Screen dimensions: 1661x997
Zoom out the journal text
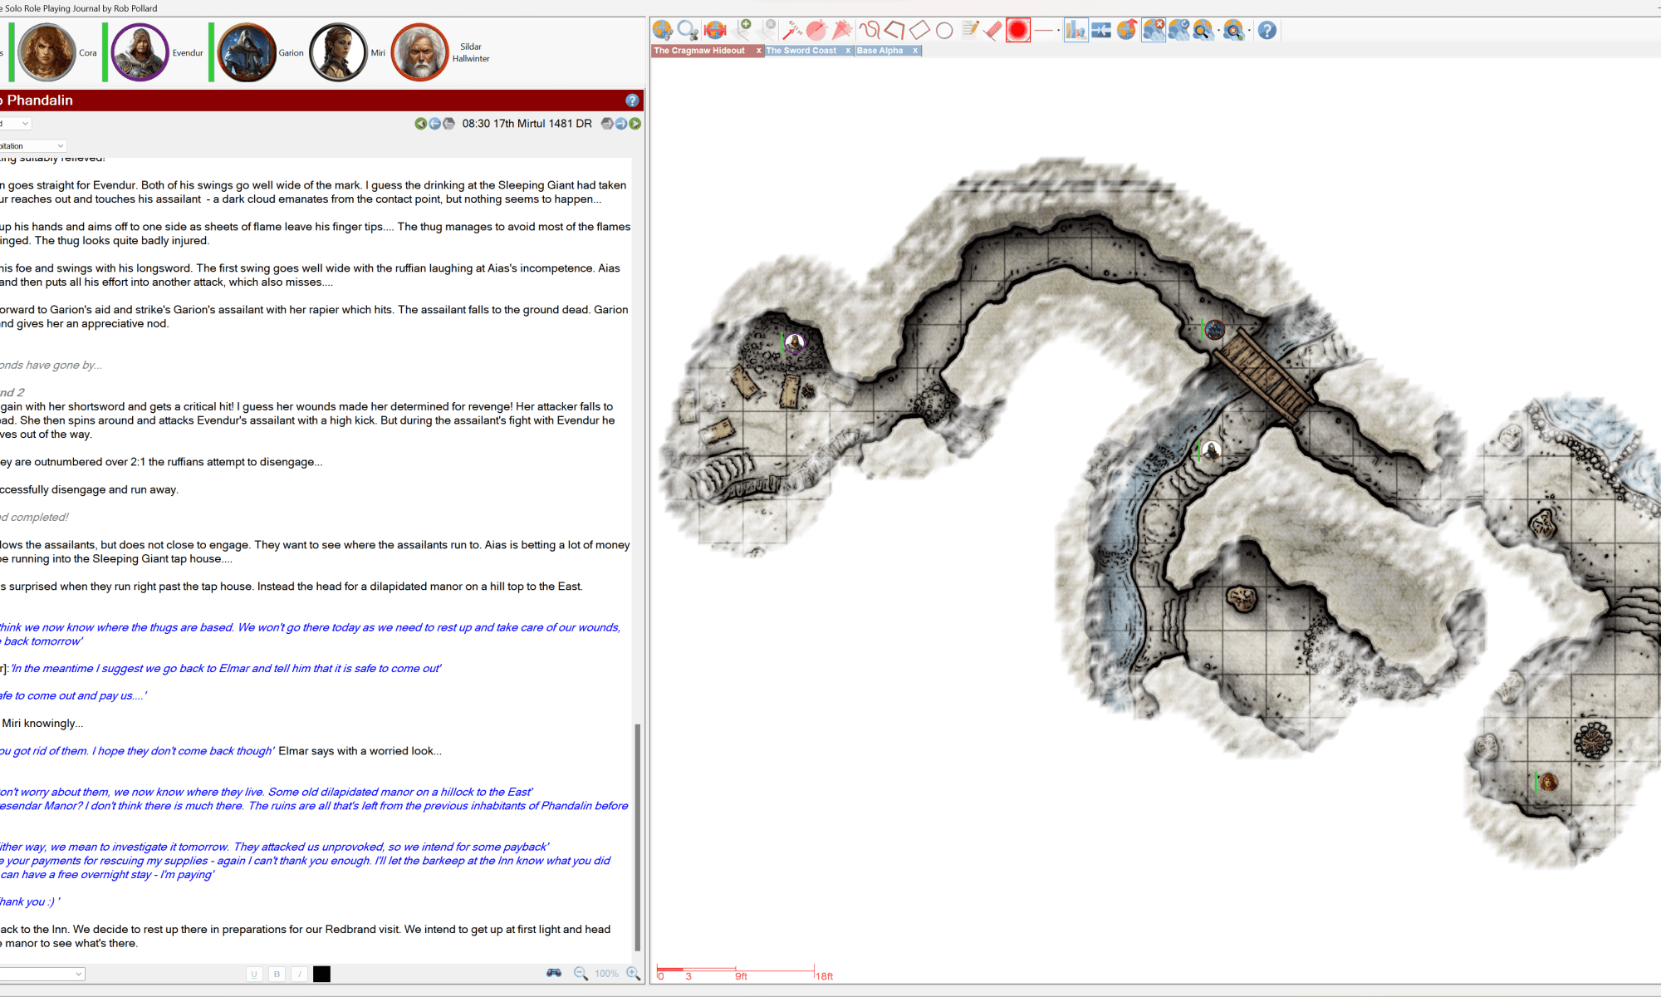click(x=581, y=973)
